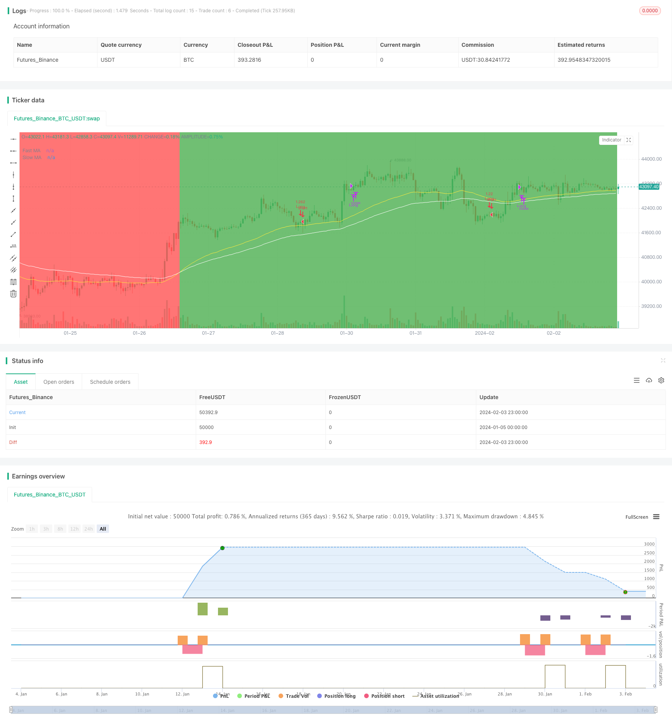672x725 pixels.
Task: Click the trash icon to delete drawings
Action: [x=13, y=294]
